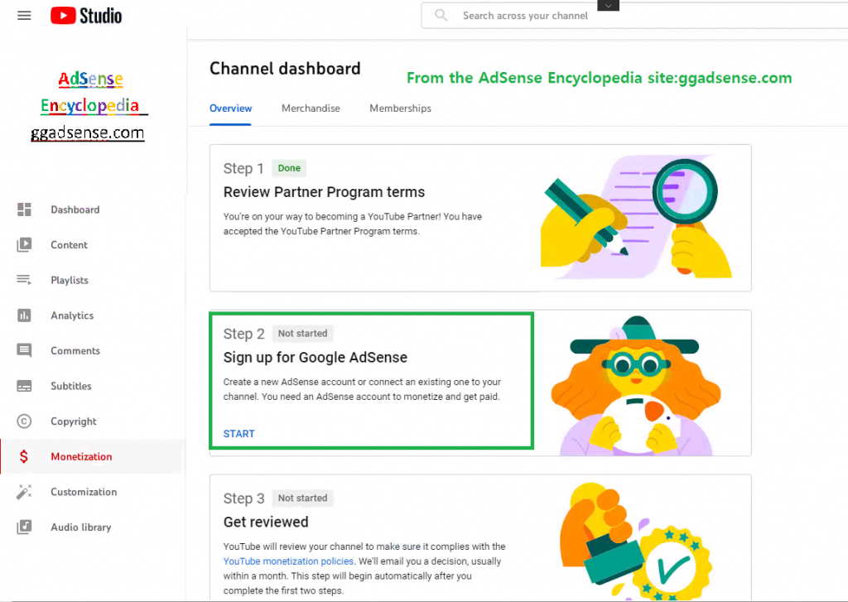The height and width of the screenshot is (602, 848).
Task: Click the Playlists list icon
Action: [24, 280]
